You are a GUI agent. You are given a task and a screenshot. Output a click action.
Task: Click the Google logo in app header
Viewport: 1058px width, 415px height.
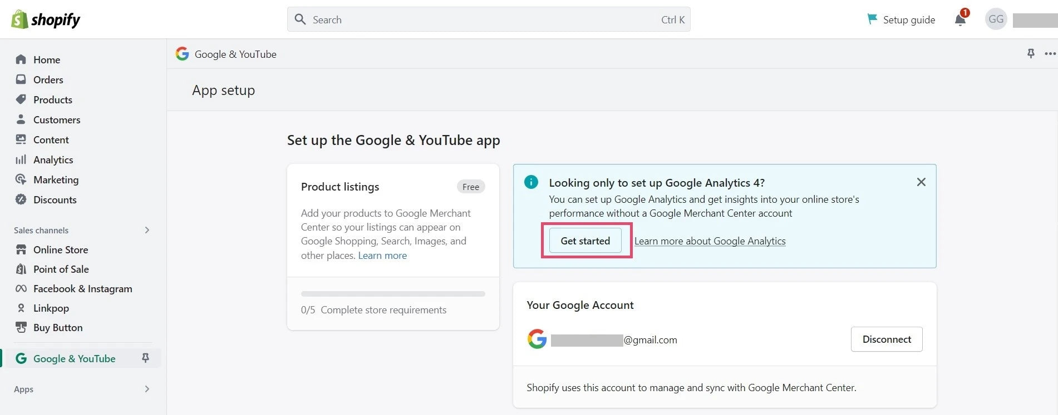[182, 53]
